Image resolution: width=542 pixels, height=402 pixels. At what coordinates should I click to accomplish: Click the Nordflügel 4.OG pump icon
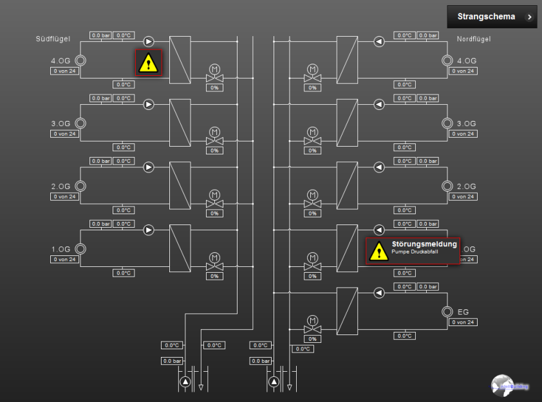coord(379,42)
